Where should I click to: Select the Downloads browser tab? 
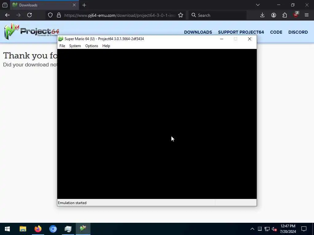(x=44, y=5)
